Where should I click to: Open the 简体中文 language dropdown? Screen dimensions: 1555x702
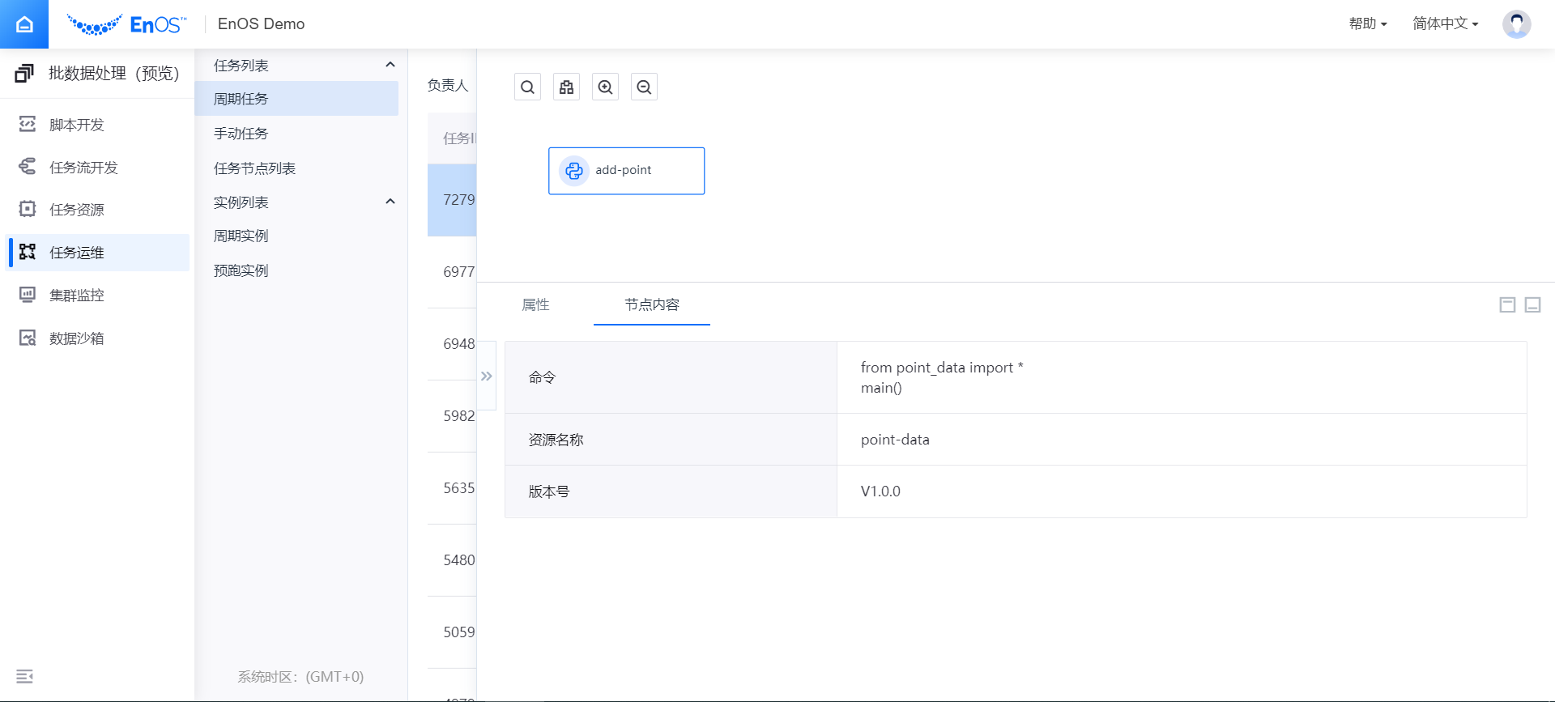(x=1445, y=24)
